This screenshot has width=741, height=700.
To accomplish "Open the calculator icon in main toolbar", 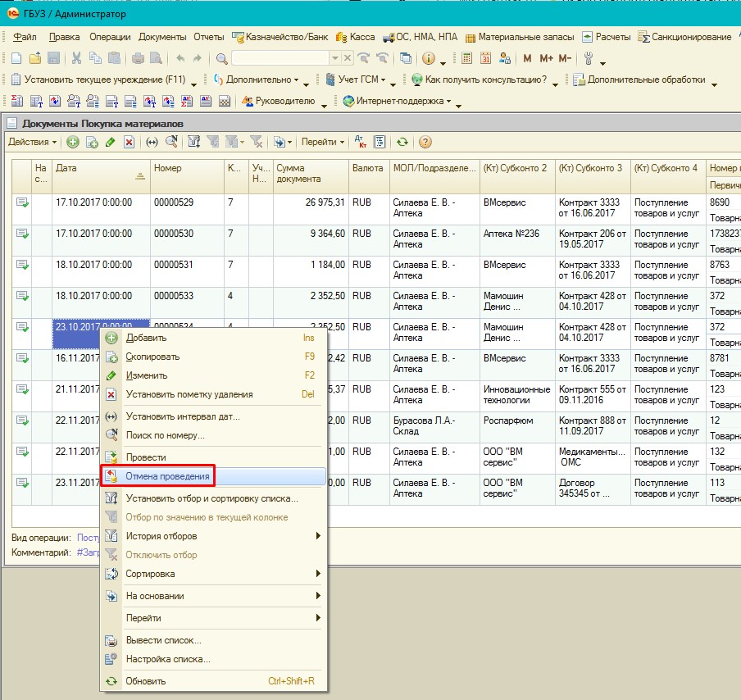I will point(467,58).
